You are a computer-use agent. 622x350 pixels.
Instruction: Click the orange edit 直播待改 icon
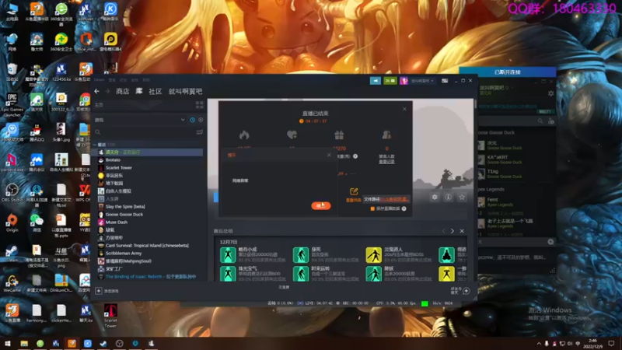click(x=354, y=191)
